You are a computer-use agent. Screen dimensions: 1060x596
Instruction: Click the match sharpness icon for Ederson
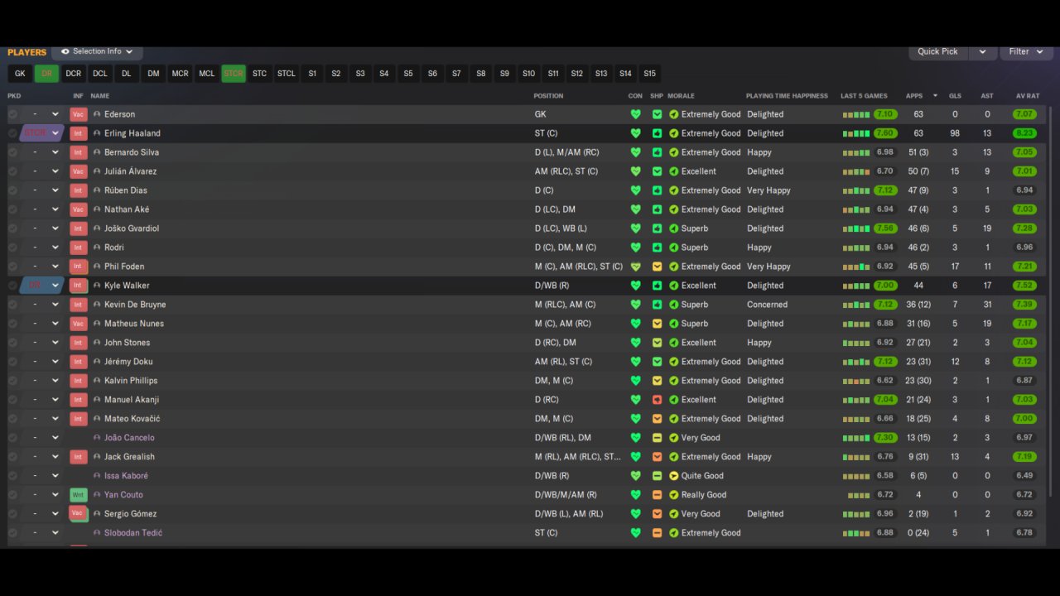[x=657, y=114]
